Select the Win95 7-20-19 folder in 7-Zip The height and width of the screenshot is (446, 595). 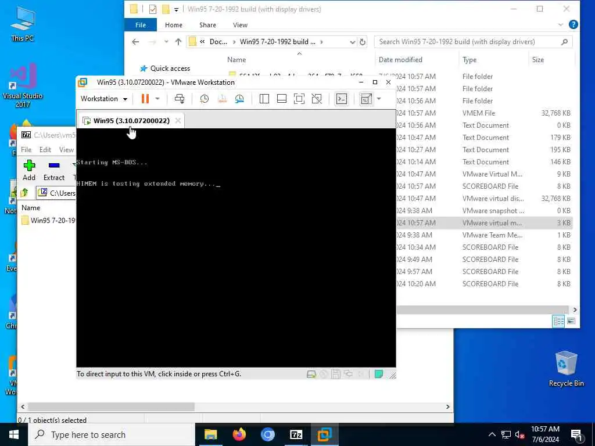pyautogui.click(x=48, y=220)
